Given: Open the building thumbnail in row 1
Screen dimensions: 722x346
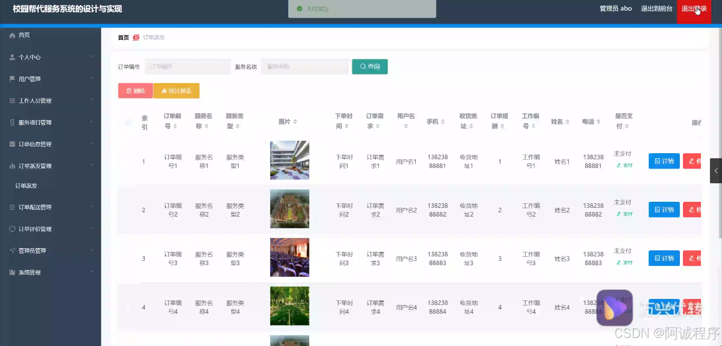Looking at the screenshot, I should pyautogui.click(x=289, y=160).
